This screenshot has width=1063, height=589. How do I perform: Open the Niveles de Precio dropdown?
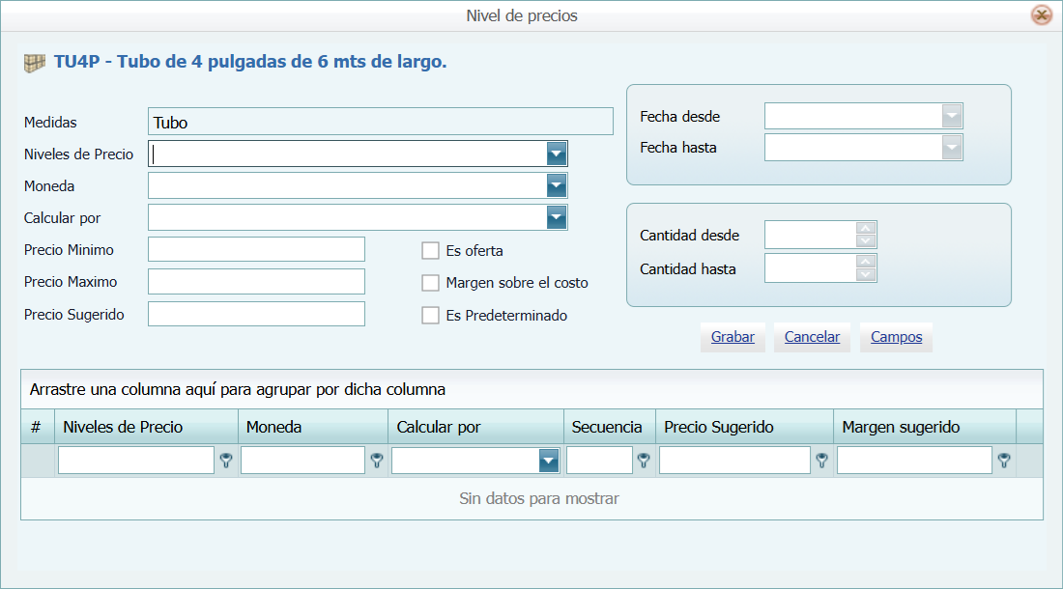(x=556, y=153)
